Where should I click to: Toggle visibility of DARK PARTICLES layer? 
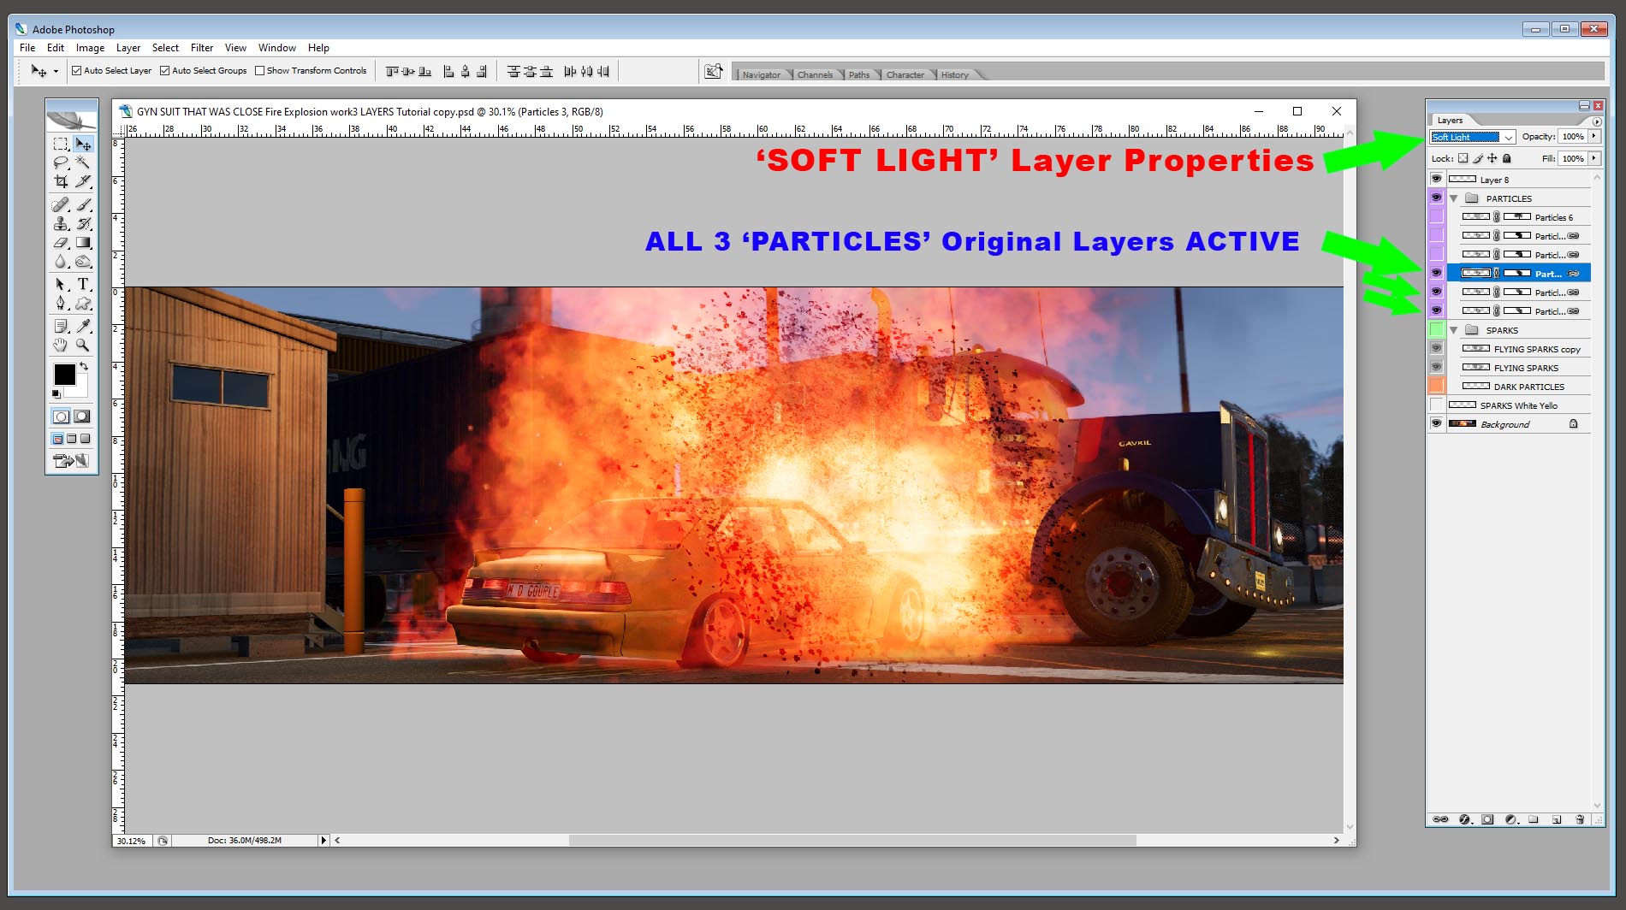(1437, 386)
